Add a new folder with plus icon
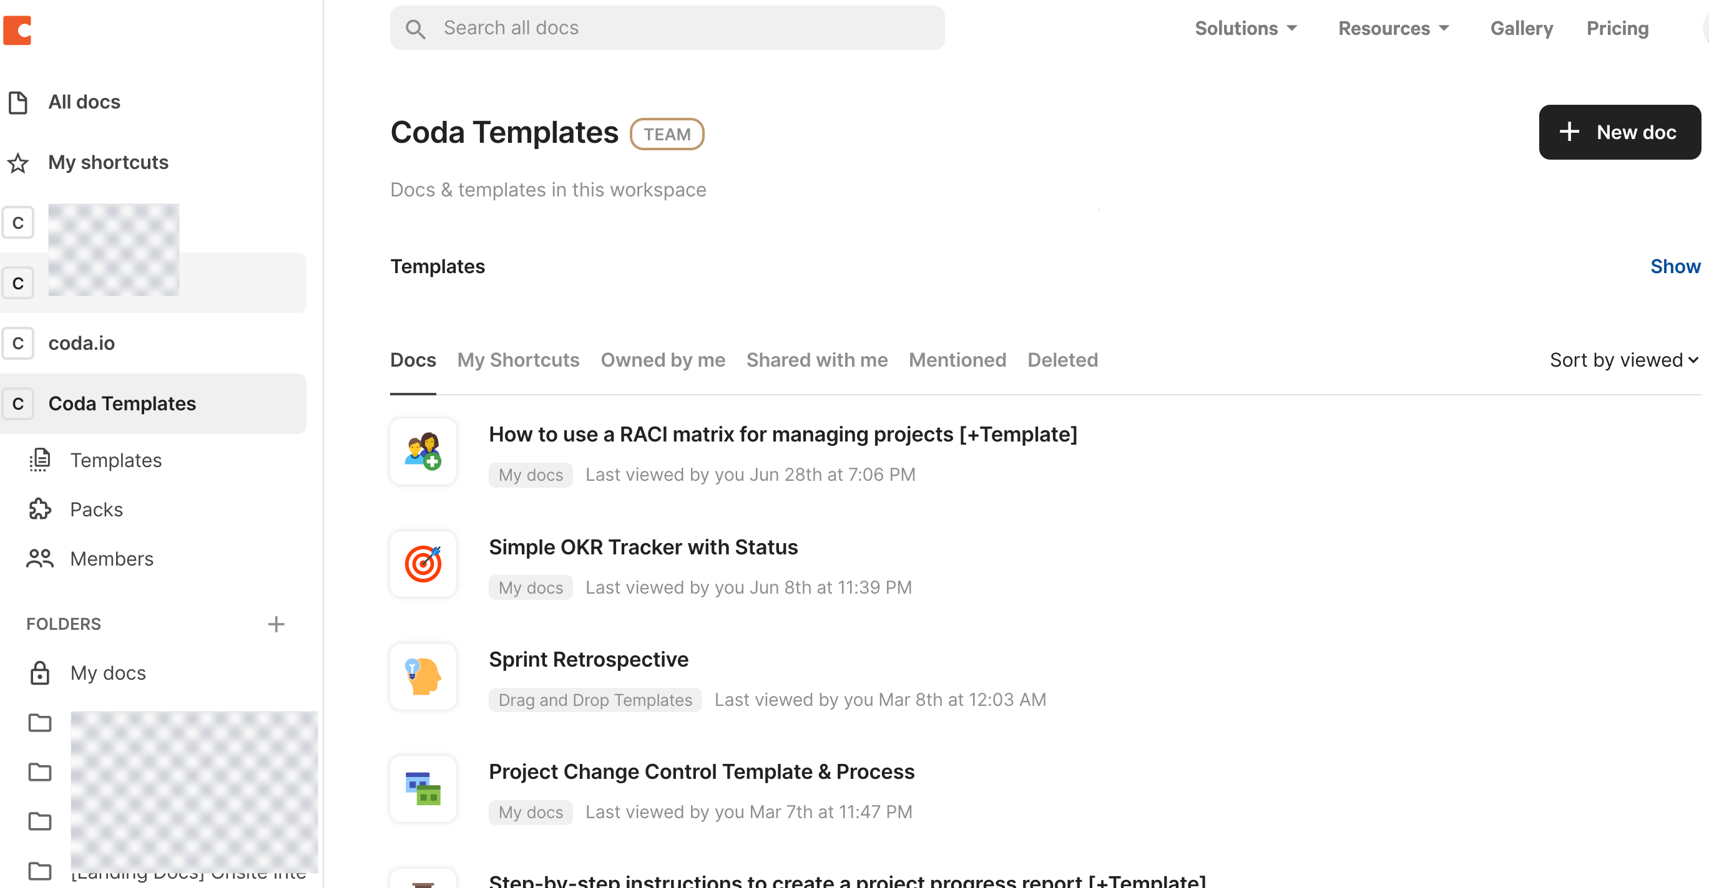 click(x=276, y=624)
